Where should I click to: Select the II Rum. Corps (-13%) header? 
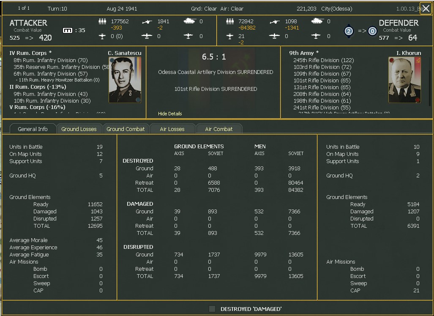point(38,87)
